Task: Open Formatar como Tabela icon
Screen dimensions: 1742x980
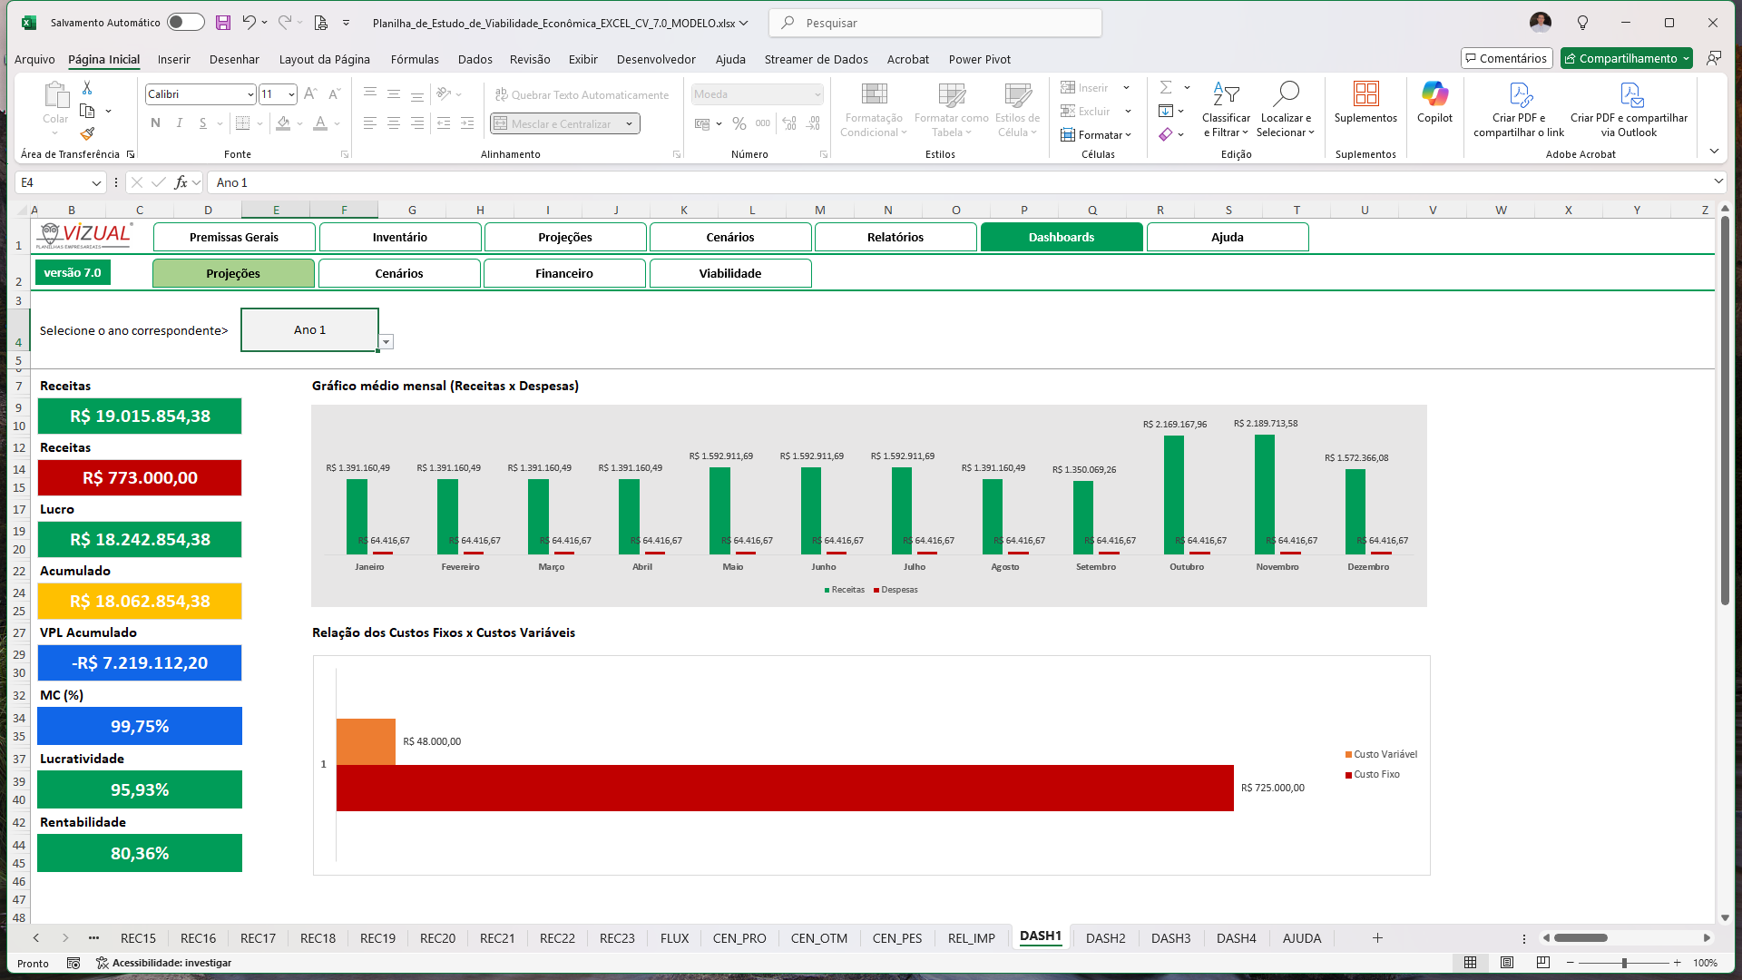Action: pyautogui.click(x=952, y=110)
